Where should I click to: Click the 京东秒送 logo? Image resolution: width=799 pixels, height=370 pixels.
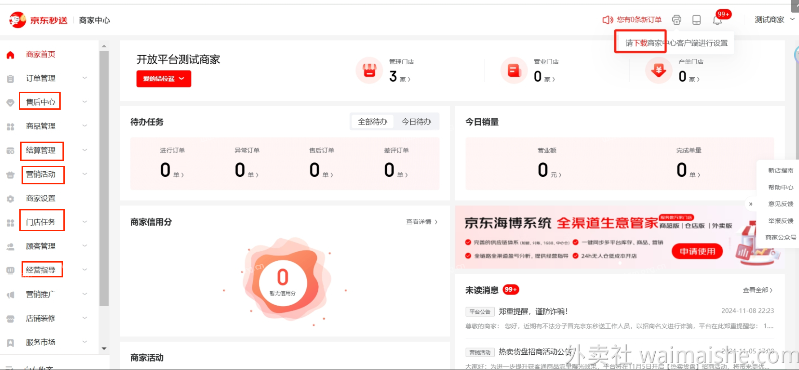[38, 20]
